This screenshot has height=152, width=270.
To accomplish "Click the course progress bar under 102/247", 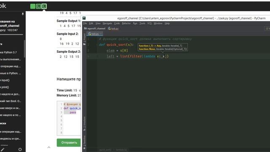I will click(x=11, y=35).
